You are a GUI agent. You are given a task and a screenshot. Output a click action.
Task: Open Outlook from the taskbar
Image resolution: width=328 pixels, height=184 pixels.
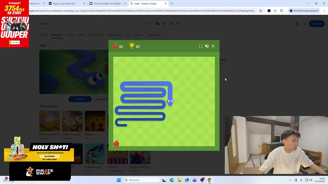point(187,180)
